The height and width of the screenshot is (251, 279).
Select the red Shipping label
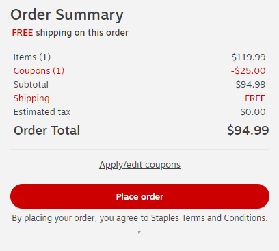[31, 98]
